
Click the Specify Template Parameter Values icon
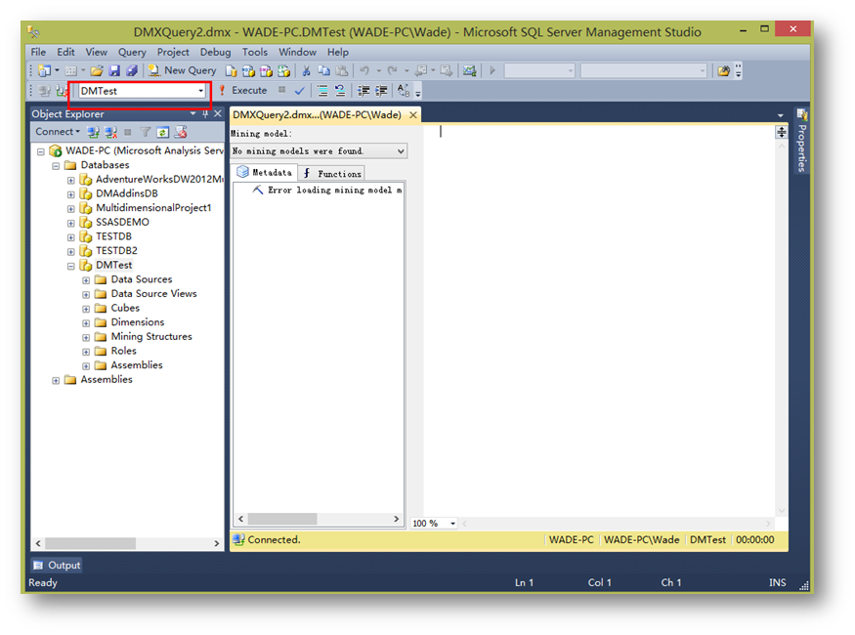pyautogui.click(x=404, y=91)
